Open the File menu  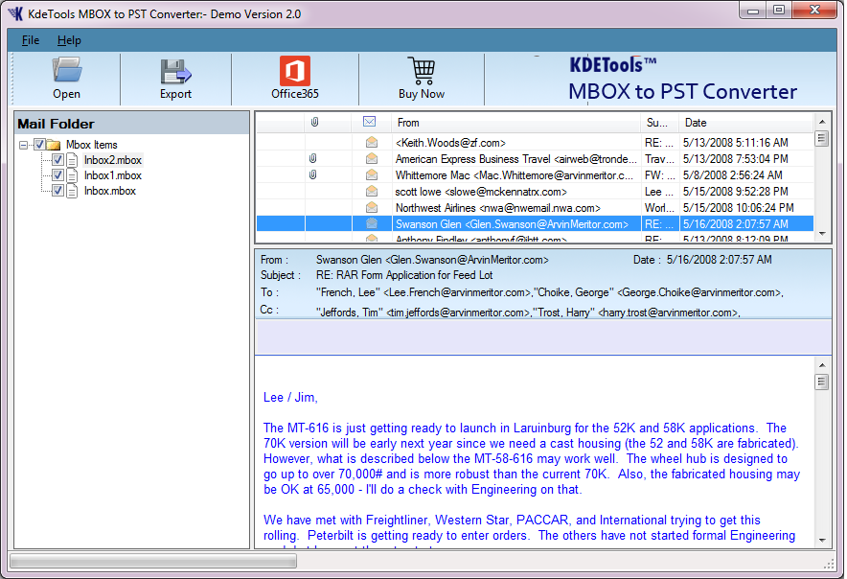31,40
